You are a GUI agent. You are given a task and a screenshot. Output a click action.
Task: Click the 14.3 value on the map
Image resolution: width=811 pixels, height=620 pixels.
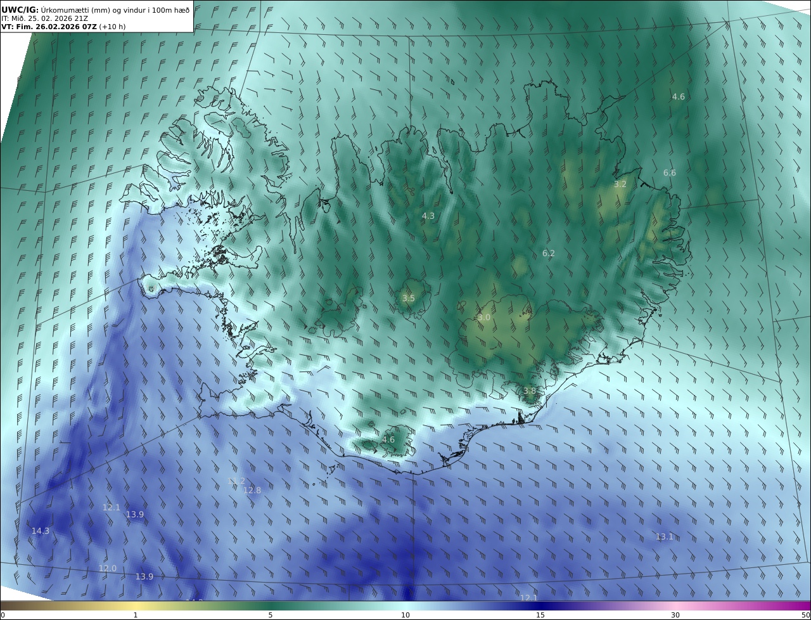(41, 531)
